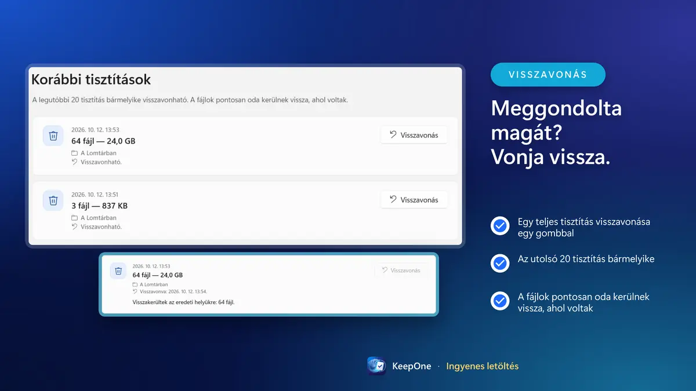This screenshot has height=391, width=696.
Task: Click the Korábbi tisztítások heading
Action: tap(91, 80)
